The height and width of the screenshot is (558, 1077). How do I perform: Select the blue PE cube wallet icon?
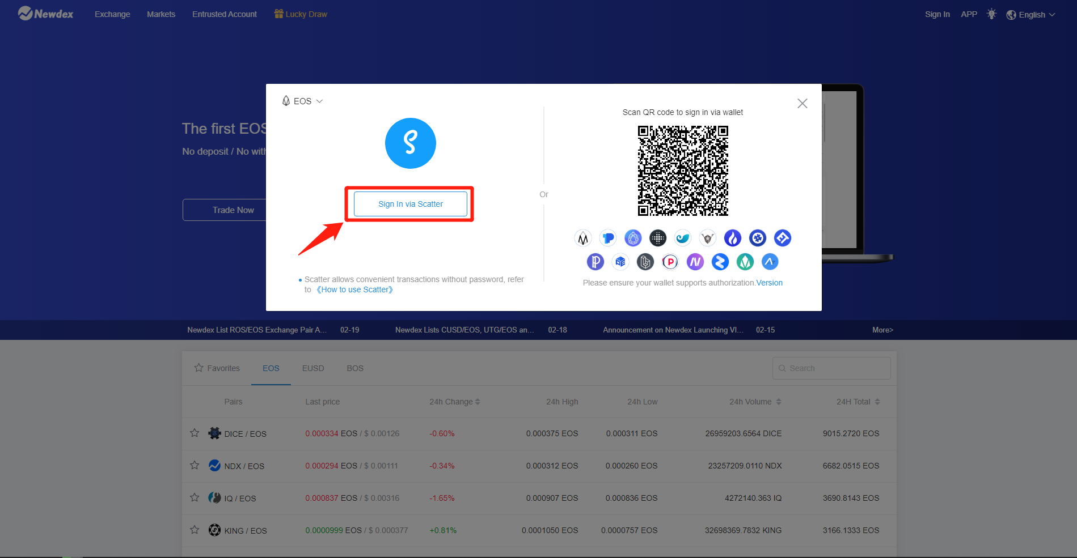[620, 262]
